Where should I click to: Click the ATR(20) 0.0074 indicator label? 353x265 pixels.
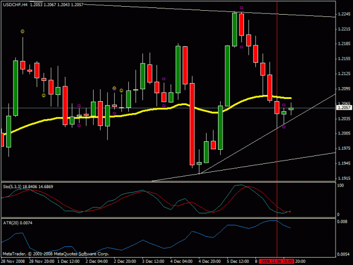[x=18, y=223]
